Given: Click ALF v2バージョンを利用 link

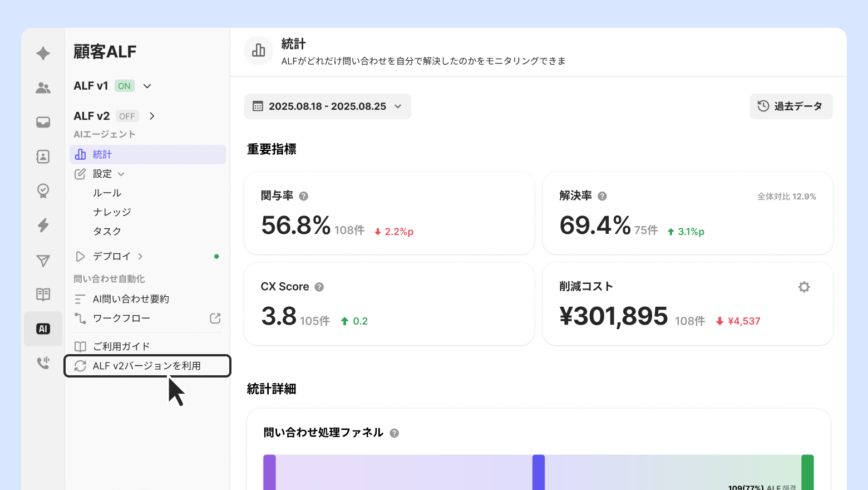Looking at the screenshot, I should click(147, 366).
